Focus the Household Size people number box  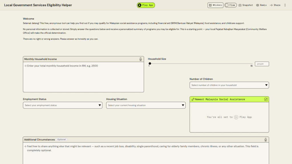tap(261, 64)
